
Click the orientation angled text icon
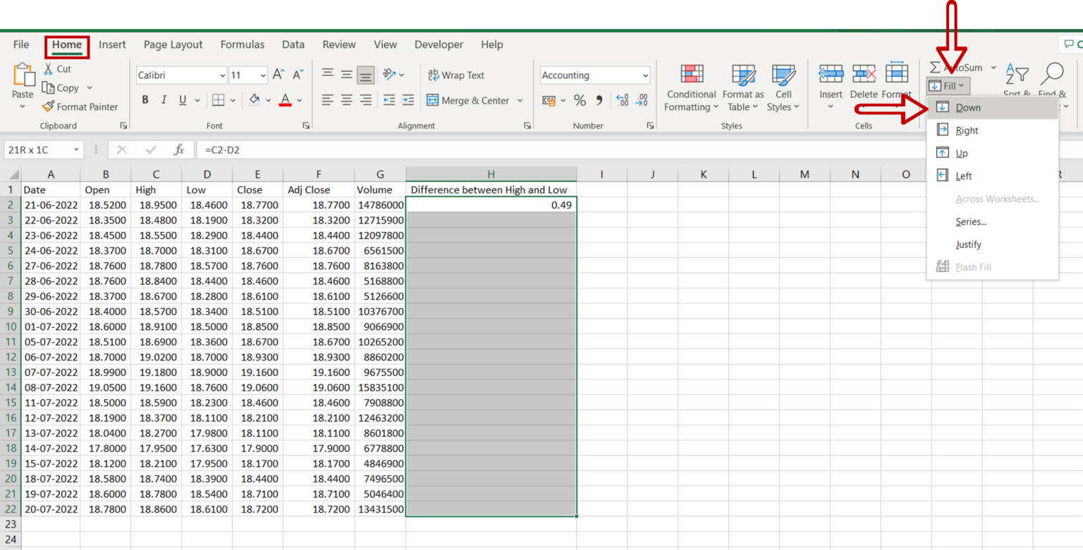coord(389,75)
